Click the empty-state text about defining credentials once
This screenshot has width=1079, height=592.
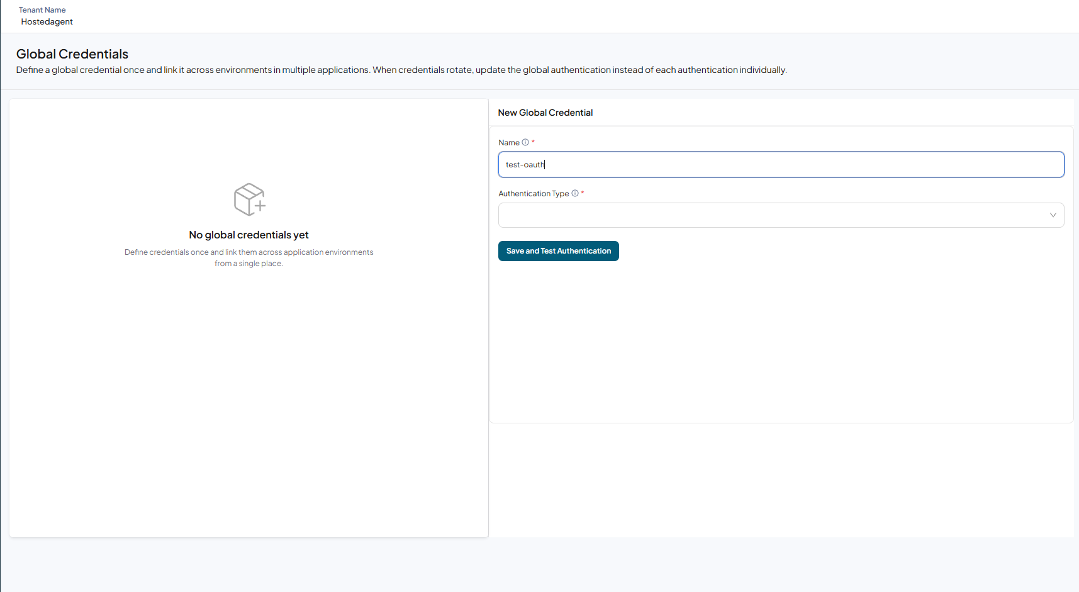click(x=249, y=258)
